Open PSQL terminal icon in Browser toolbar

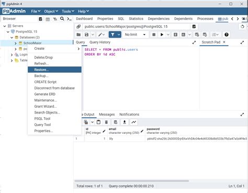point(70,19)
